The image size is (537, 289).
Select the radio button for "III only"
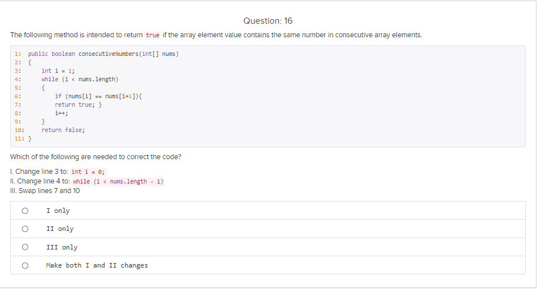click(x=25, y=247)
